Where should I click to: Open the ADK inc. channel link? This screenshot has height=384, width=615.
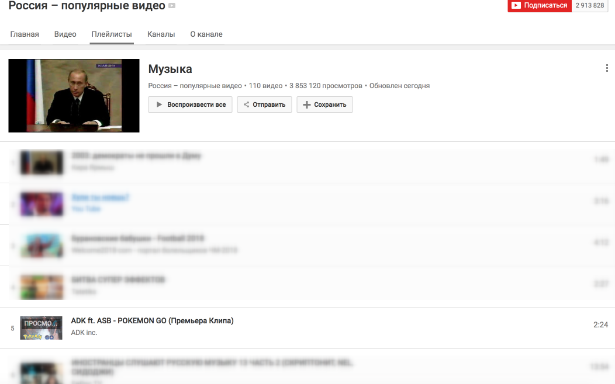[84, 332]
